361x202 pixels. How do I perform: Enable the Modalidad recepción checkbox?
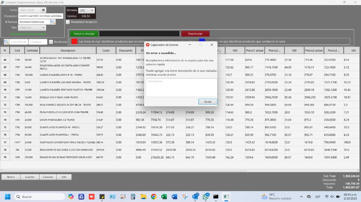pyautogui.click(x=68, y=22)
